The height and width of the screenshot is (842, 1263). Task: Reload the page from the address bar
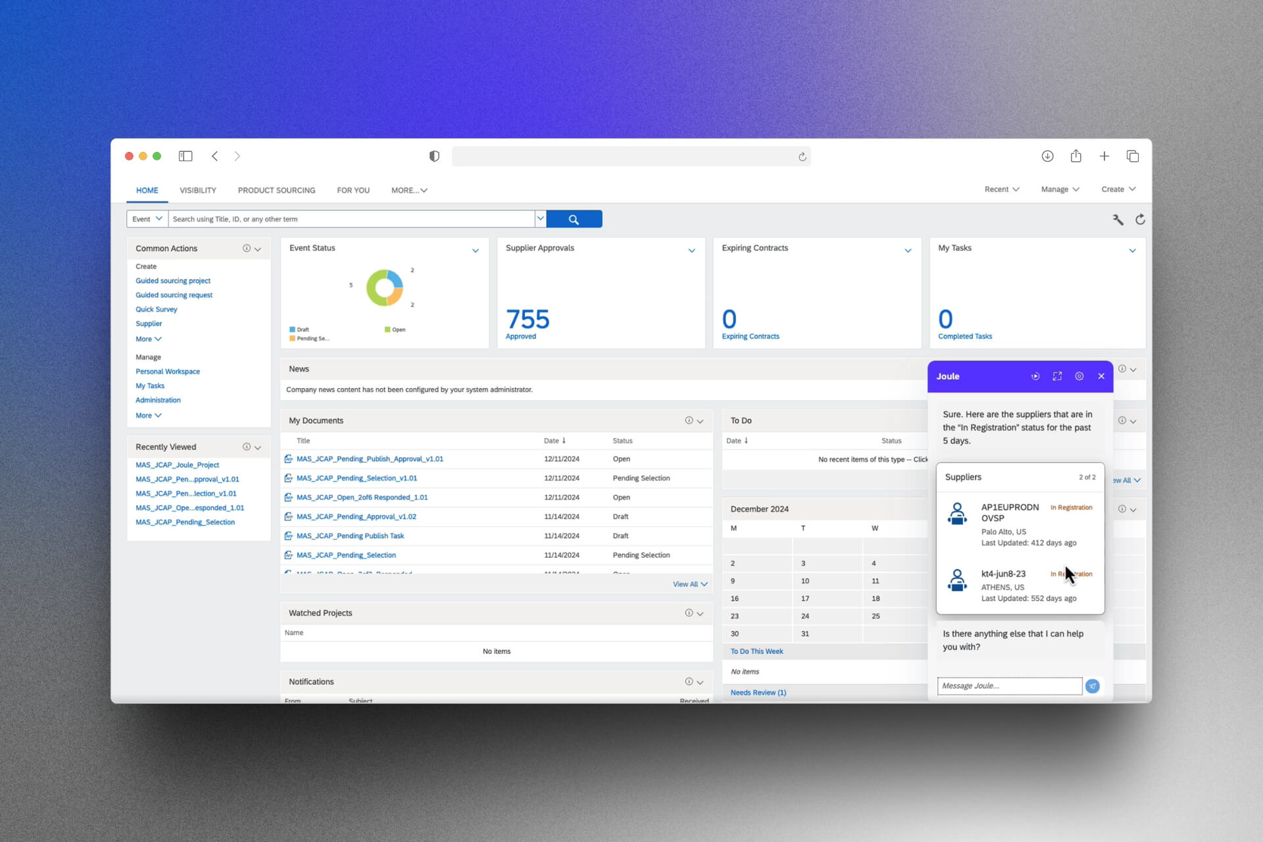[802, 157]
